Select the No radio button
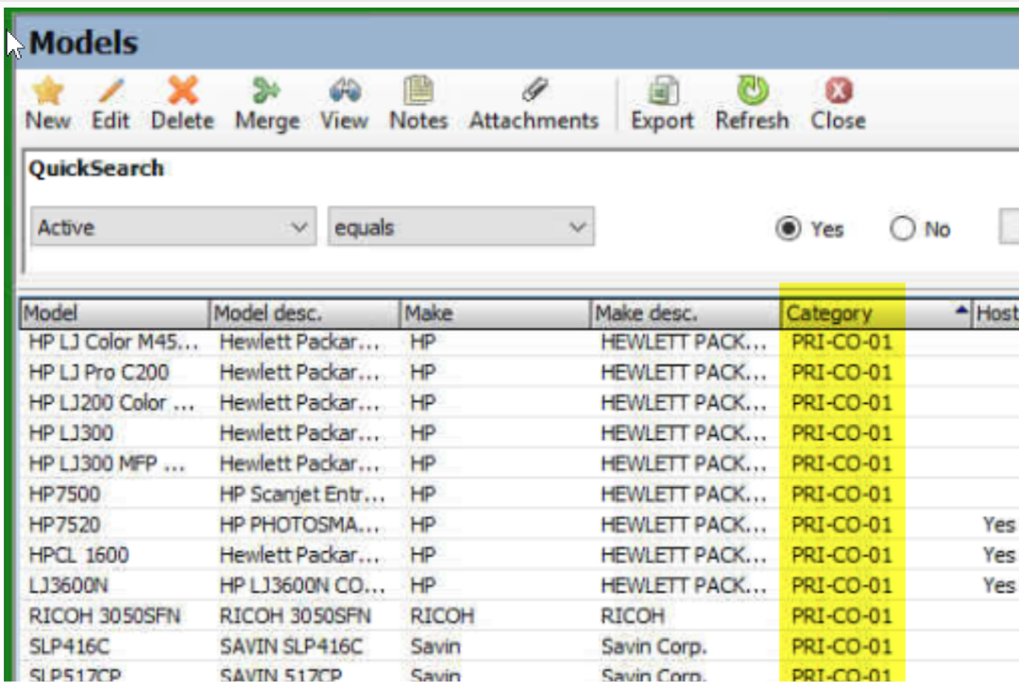Image resolution: width=1019 pixels, height=691 pixels. pos(903,228)
